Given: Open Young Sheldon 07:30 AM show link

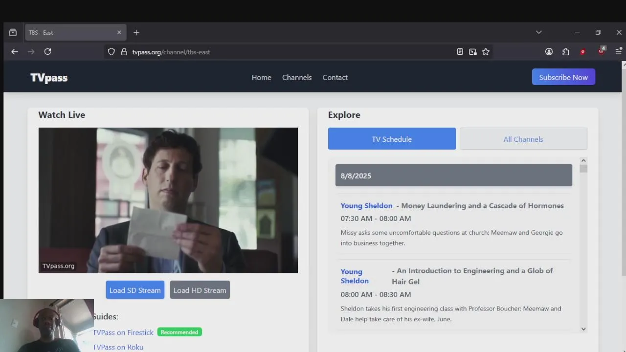Looking at the screenshot, I should click(x=366, y=206).
